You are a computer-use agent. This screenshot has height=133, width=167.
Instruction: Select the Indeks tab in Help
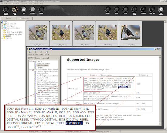pyautogui.click(x=38, y=58)
